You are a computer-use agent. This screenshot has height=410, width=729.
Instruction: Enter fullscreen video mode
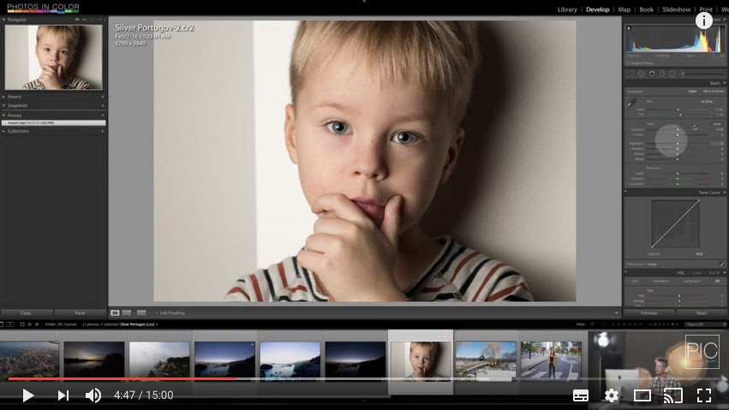pyautogui.click(x=704, y=395)
